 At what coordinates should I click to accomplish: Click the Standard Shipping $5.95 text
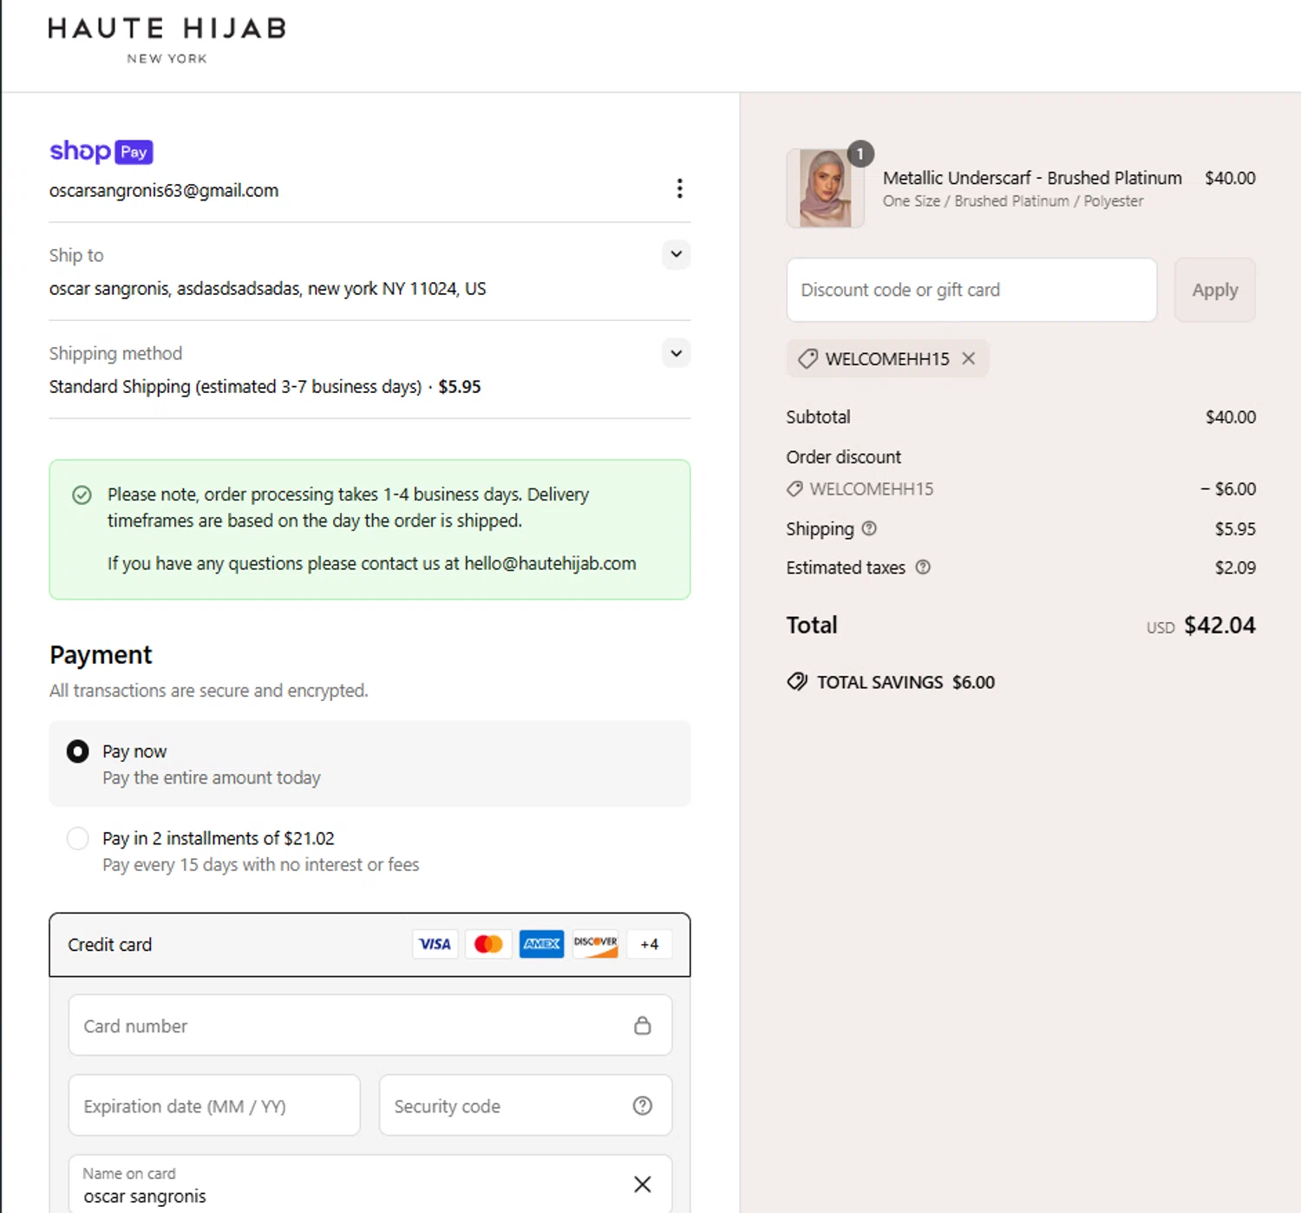pos(265,386)
